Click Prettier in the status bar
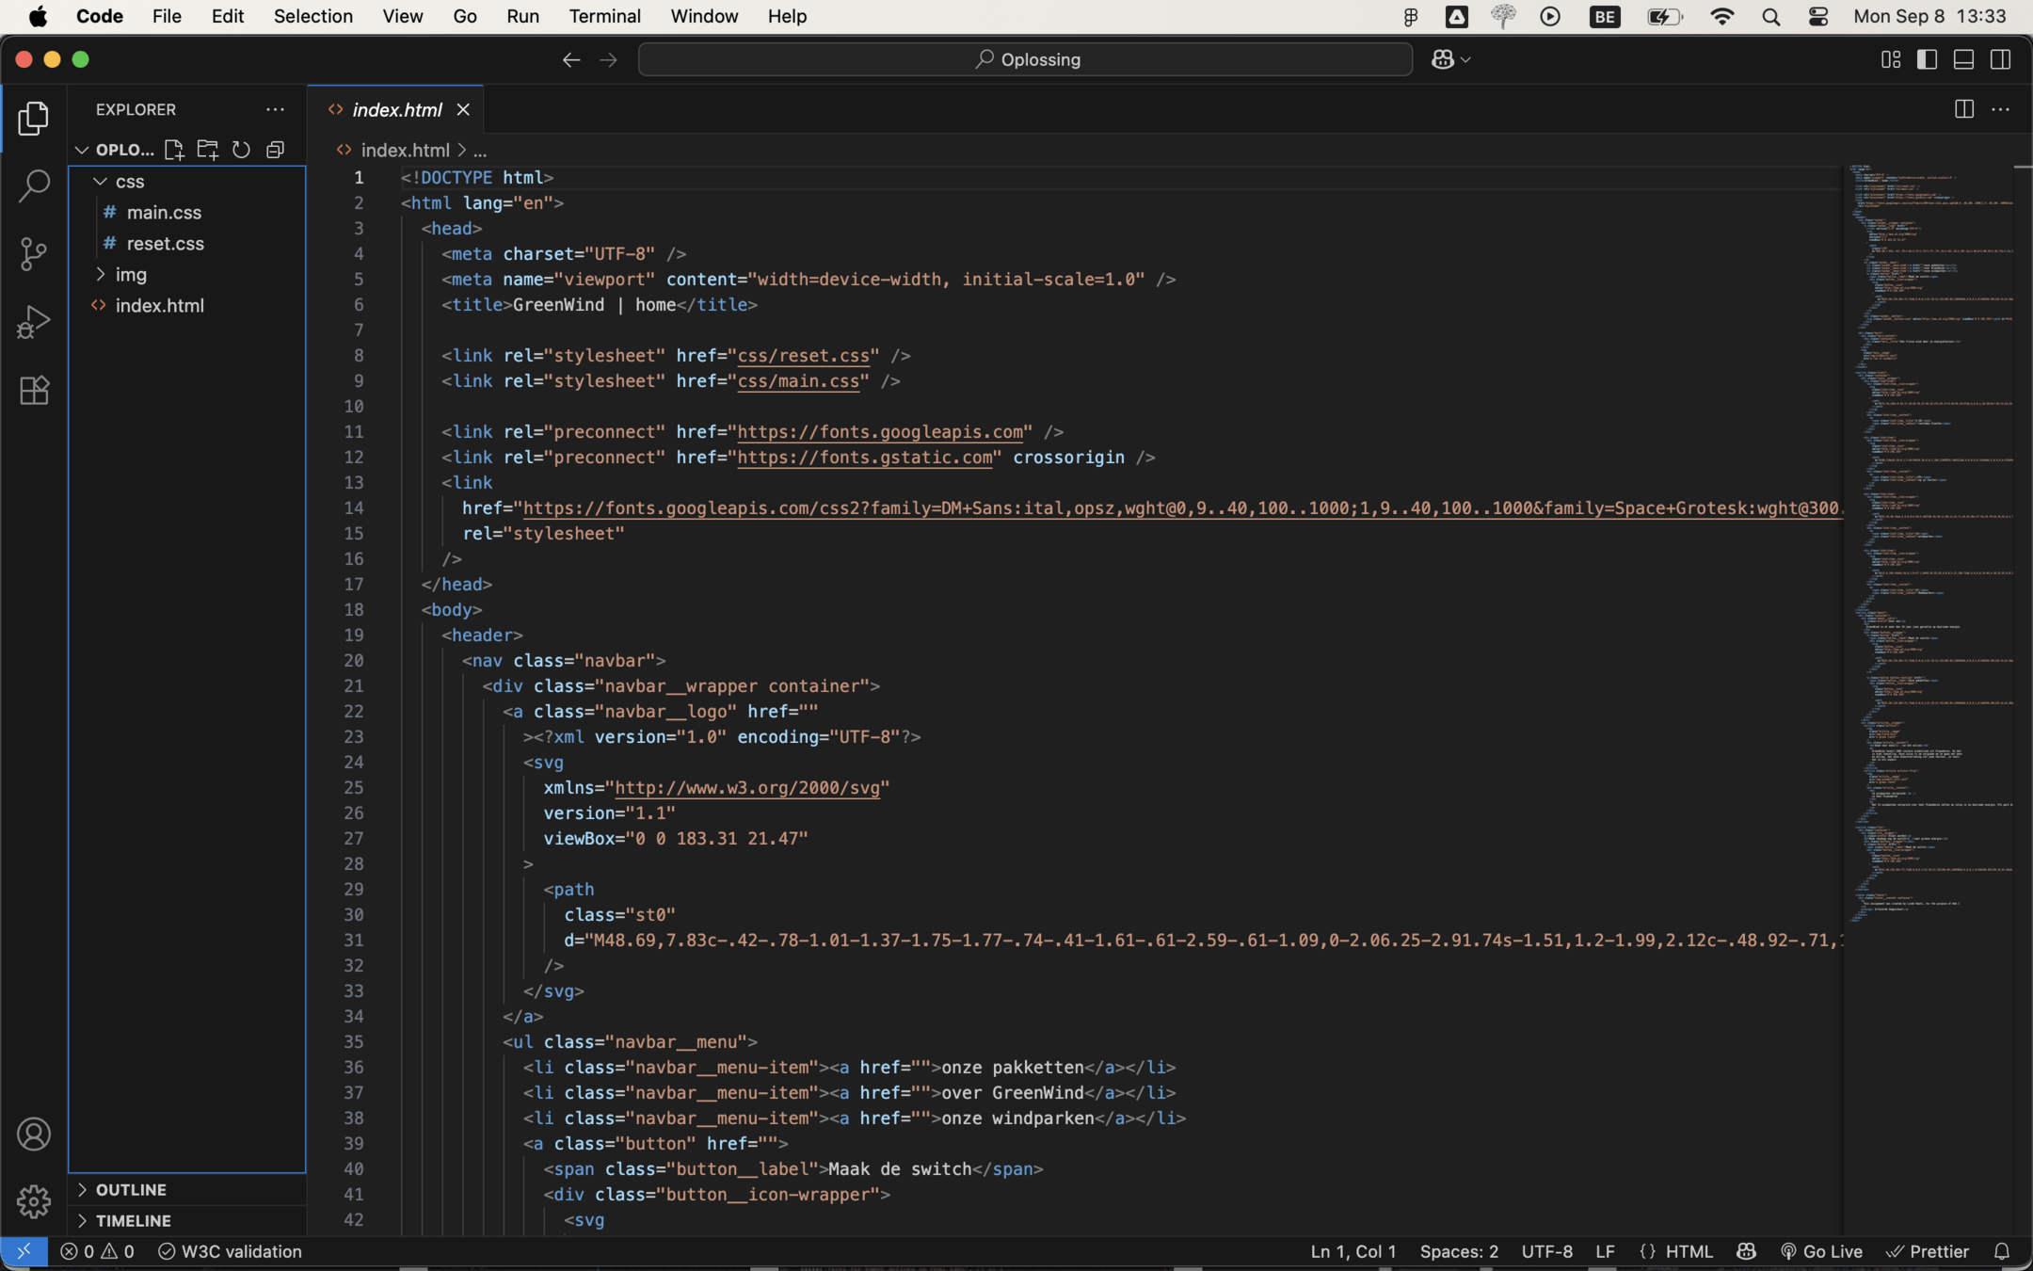Screen dimensions: 2033x1271 point(1928,1251)
